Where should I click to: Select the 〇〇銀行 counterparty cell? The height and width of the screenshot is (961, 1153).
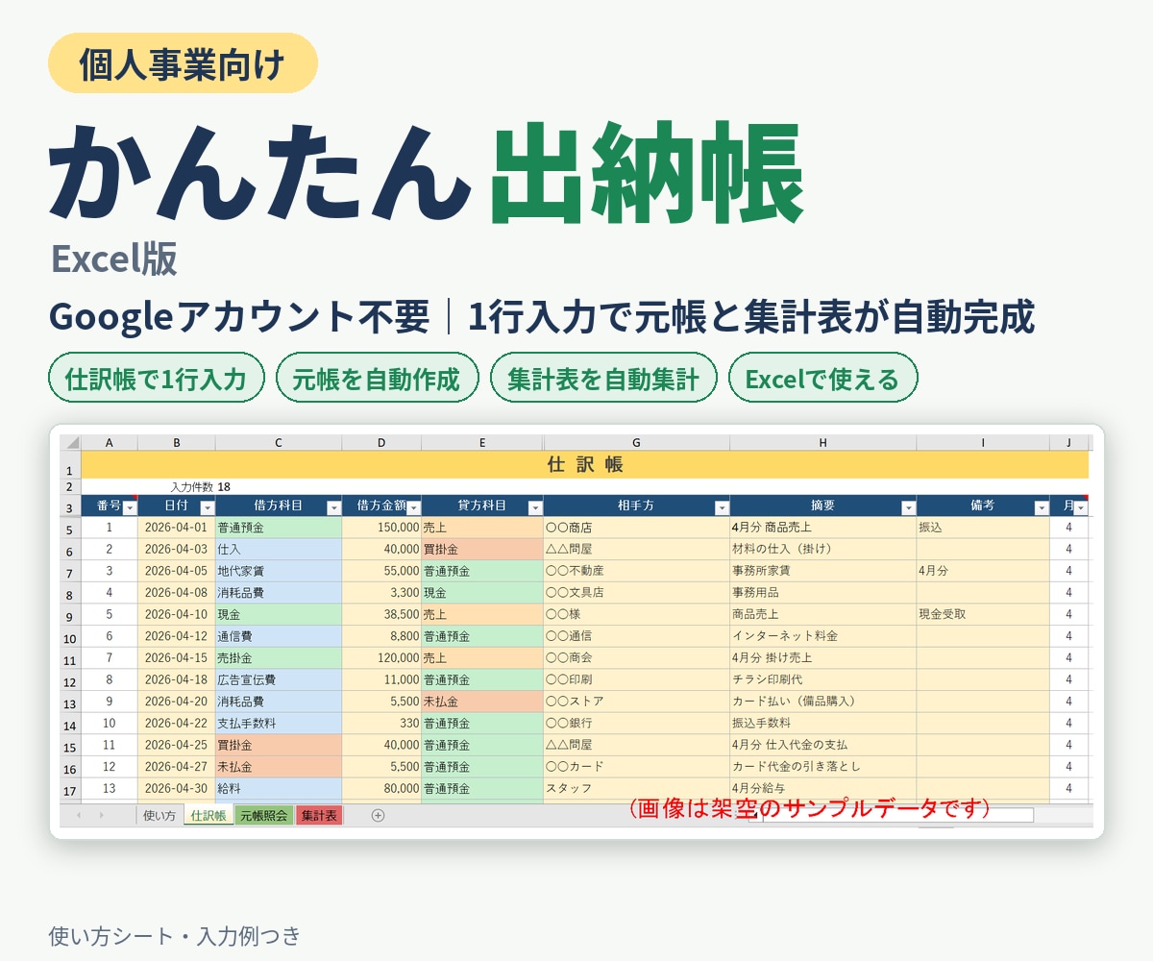coord(636,724)
